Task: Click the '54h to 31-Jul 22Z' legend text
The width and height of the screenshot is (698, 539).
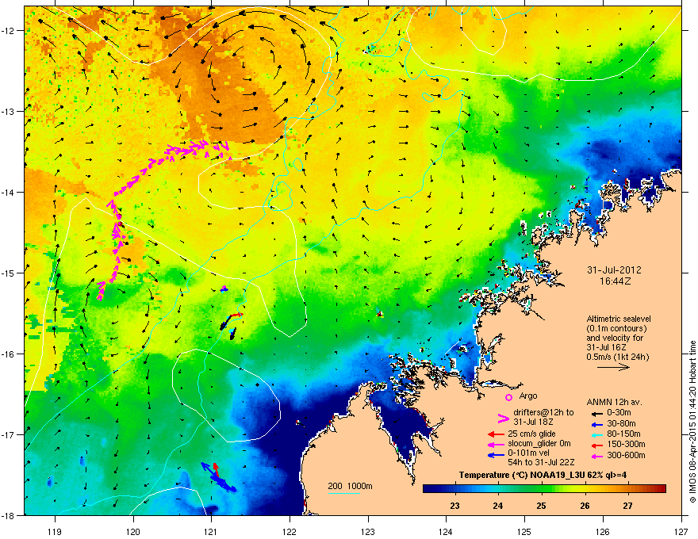Action: point(541,462)
